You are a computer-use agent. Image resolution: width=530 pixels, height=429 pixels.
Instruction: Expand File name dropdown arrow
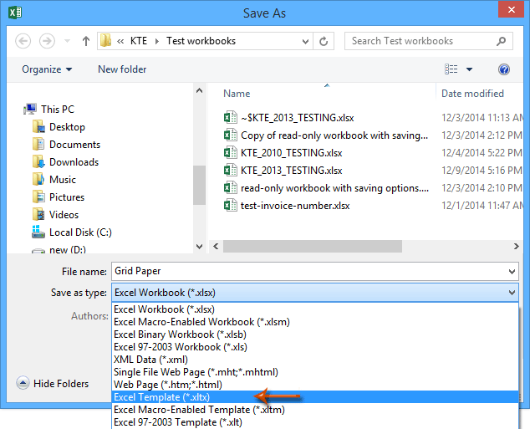pos(512,272)
